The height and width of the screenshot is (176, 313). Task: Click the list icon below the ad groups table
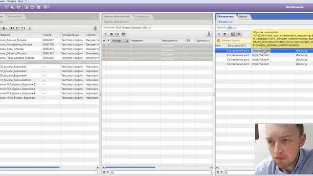104,173
